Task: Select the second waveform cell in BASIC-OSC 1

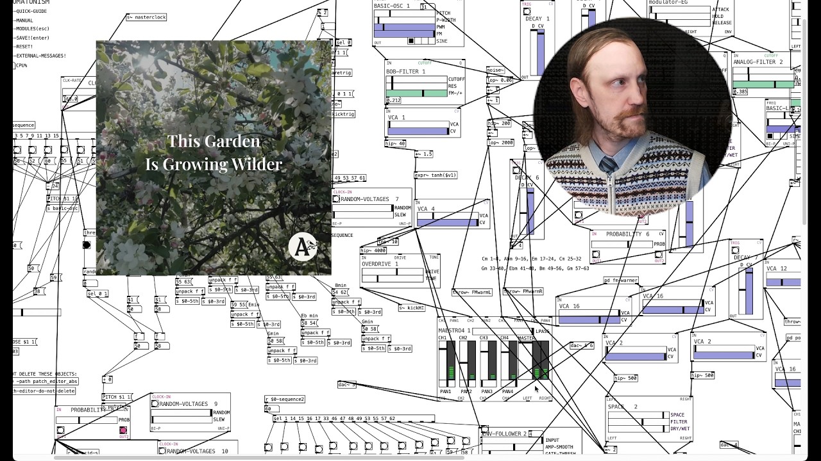Action: pyautogui.click(x=418, y=41)
